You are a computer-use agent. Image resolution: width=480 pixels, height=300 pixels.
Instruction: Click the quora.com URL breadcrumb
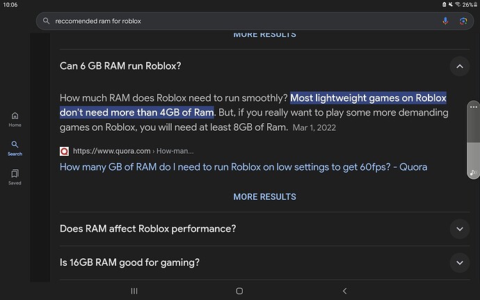[133, 151]
